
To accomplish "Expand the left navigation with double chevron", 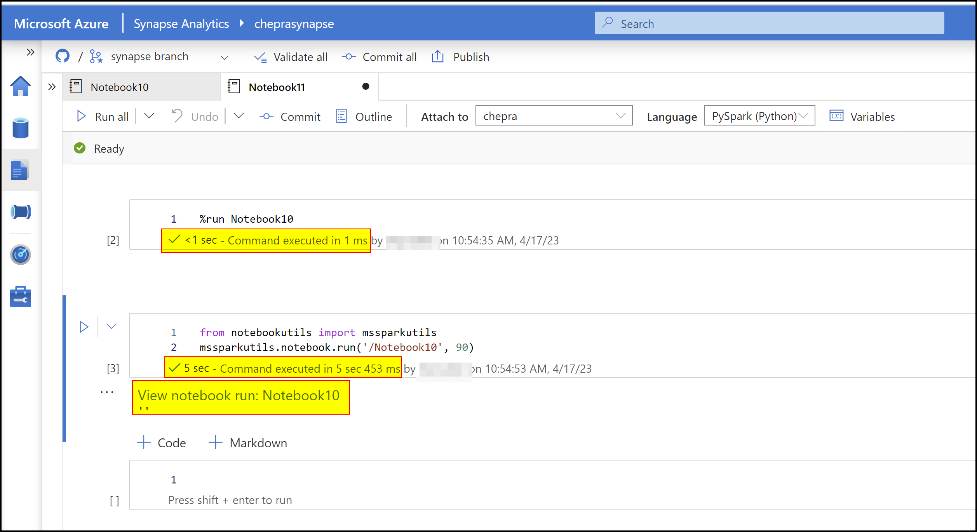I will pos(30,52).
